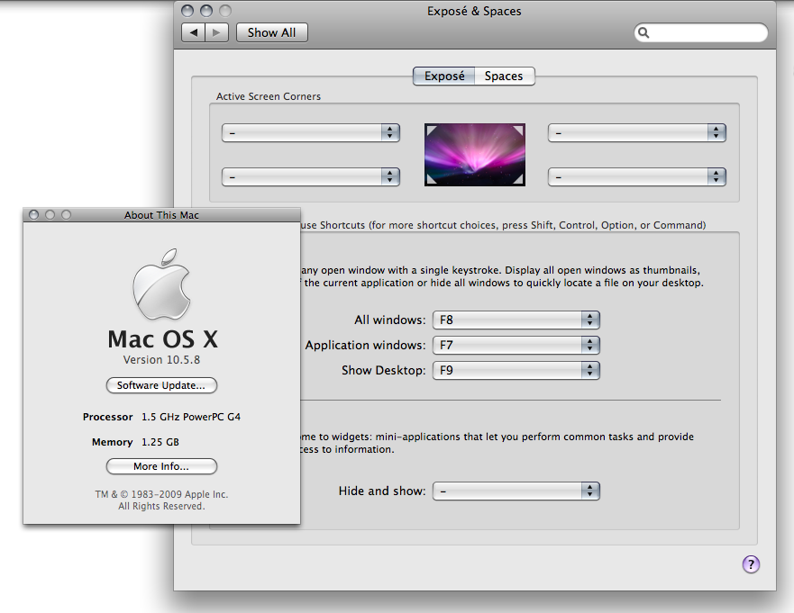The width and height of the screenshot is (794, 613).
Task: Click More Info button
Action: [x=161, y=466]
